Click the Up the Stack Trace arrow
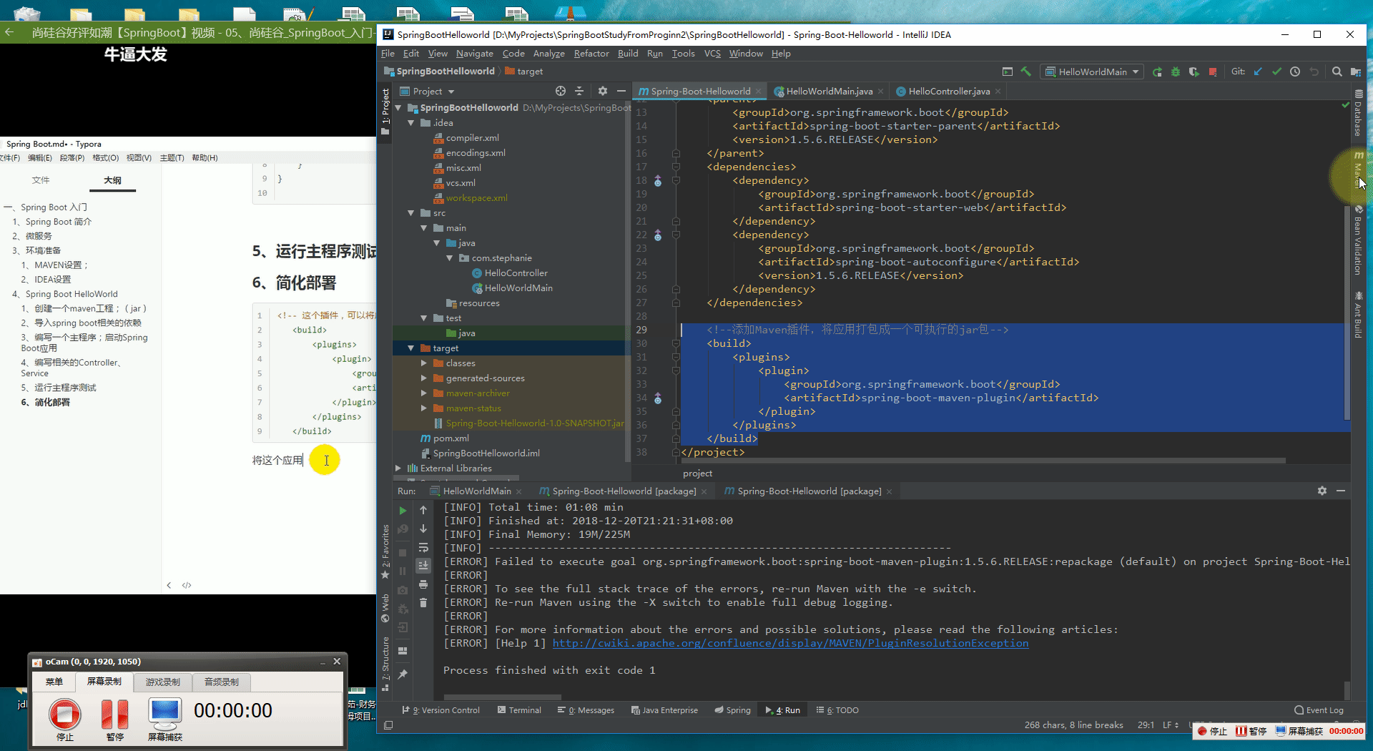 [423, 510]
